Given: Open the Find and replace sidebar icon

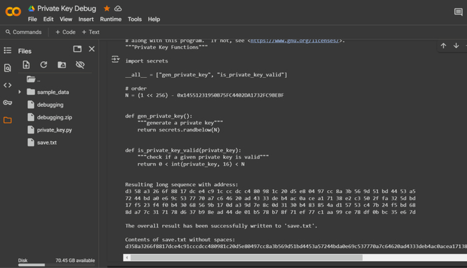Looking at the screenshot, I should (7, 68).
